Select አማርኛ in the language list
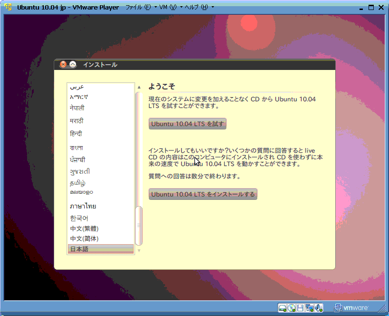This screenshot has width=389, height=316. (101, 97)
